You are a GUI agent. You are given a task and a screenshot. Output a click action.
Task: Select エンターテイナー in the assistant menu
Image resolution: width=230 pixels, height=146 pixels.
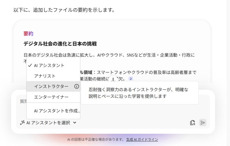[x=51, y=97]
